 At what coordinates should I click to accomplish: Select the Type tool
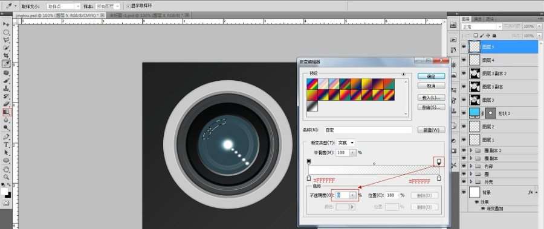6,145
